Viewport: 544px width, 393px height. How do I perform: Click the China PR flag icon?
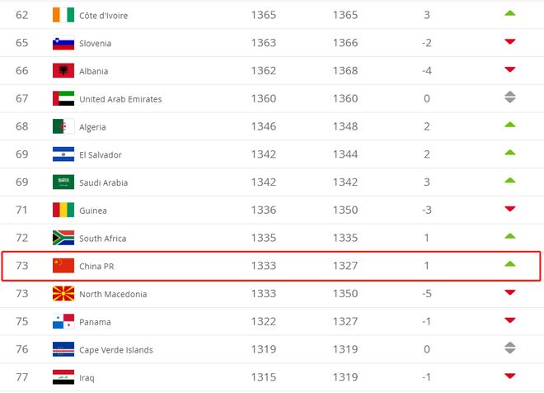pos(63,266)
